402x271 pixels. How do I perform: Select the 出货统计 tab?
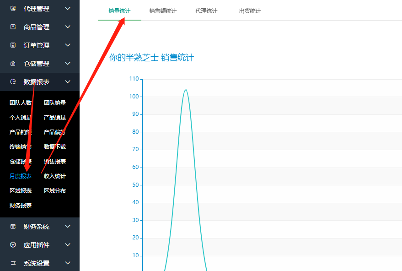click(x=250, y=11)
